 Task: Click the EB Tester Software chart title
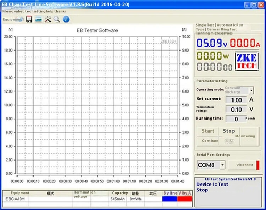pyautogui.click(x=97, y=30)
